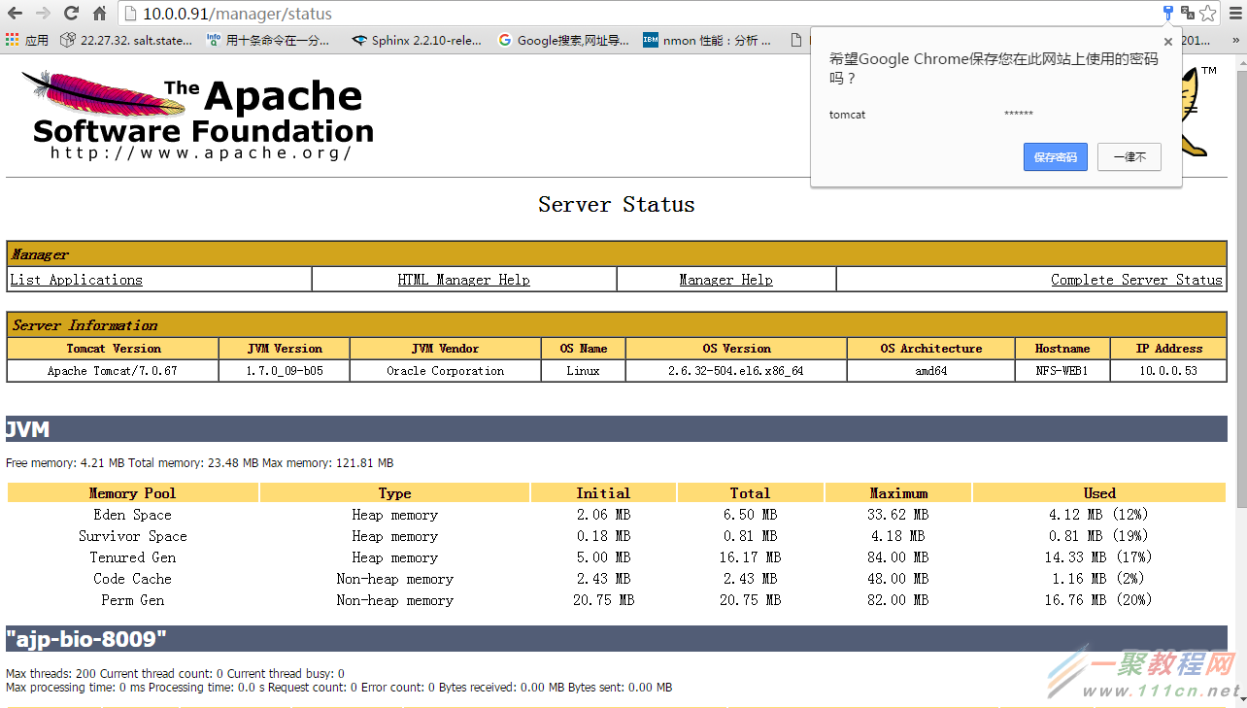The image size is (1247, 708).
Task: Click the http://www.apache.org/ text under logo
Action: pyautogui.click(x=201, y=152)
